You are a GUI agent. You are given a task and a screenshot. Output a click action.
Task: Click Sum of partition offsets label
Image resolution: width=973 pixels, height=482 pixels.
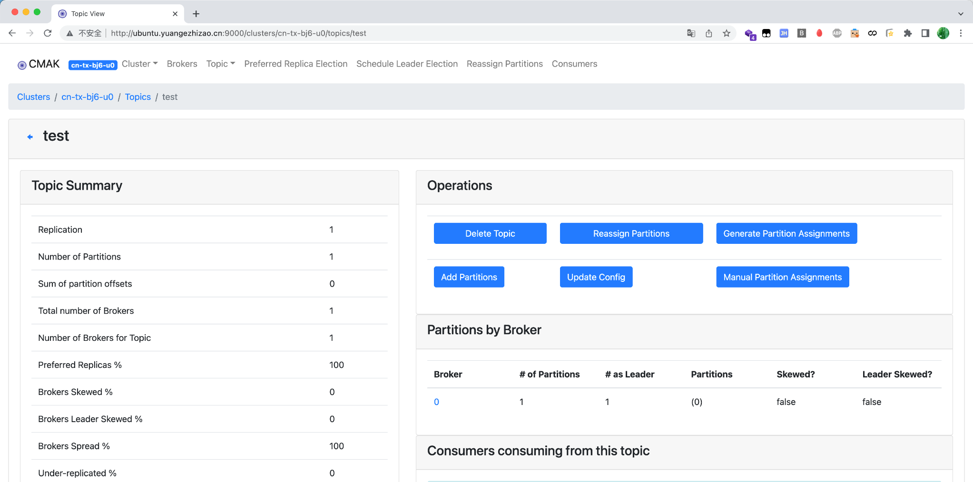pyautogui.click(x=85, y=284)
